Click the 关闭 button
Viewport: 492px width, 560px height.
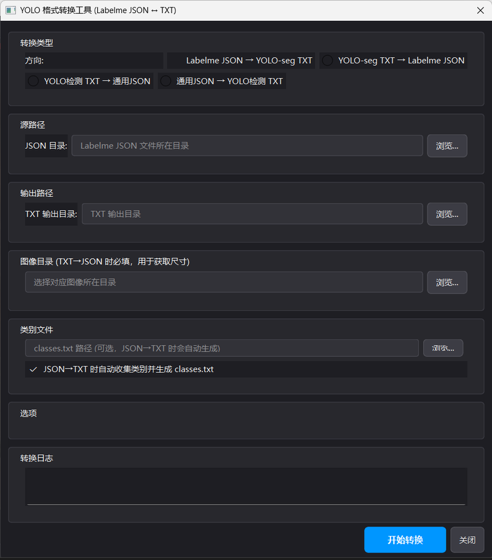point(467,540)
